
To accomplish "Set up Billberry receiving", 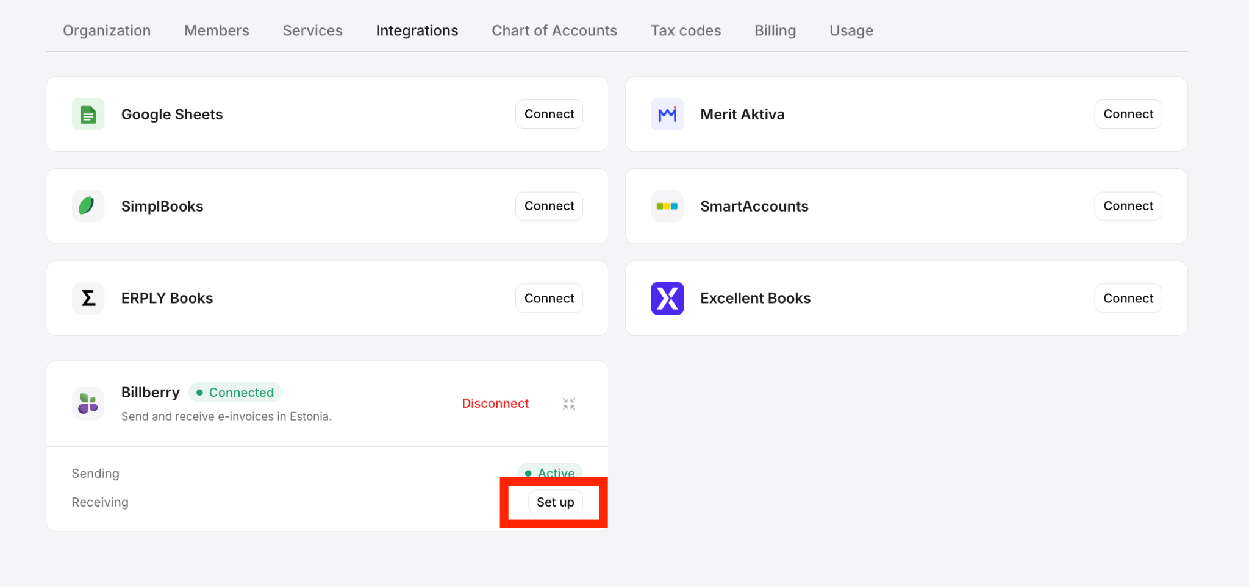I will coord(555,502).
